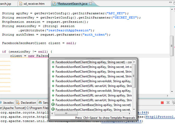This screenshot has height=124, width=175.
Task: Click the editor horizontal scroll-right arrow
Action: click(167, 96)
